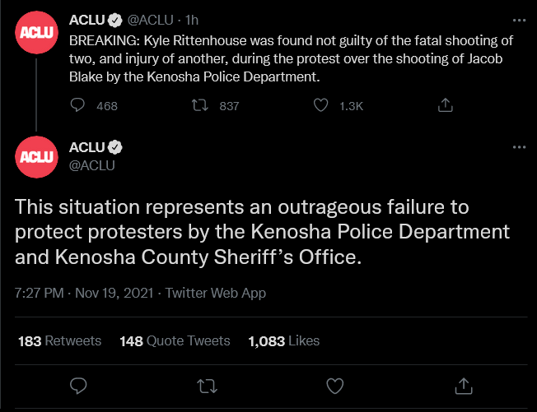This screenshot has width=537, height=412.
Task: Open more options menu for main tweet
Action: pos(518,147)
